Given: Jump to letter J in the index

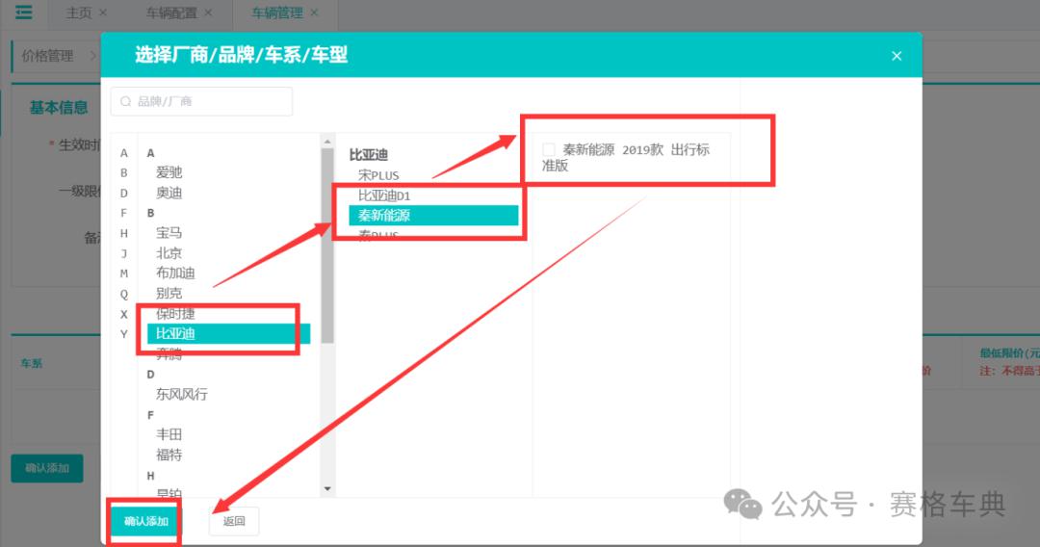Looking at the screenshot, I should 124,254.
